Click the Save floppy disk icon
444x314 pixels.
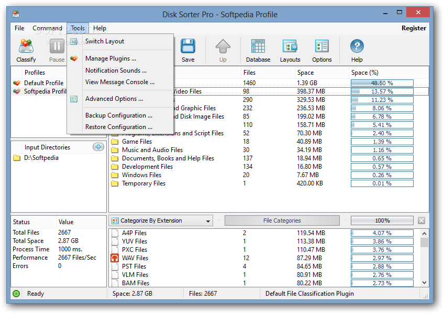point(188,46)
